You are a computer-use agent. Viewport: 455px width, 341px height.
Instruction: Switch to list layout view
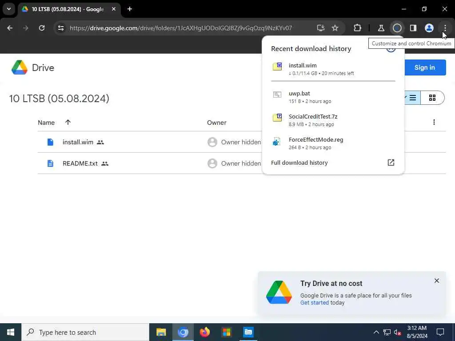pyautogui.click(x=413, y=98)
